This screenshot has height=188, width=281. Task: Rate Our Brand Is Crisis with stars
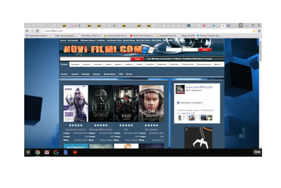coord(76,125)
